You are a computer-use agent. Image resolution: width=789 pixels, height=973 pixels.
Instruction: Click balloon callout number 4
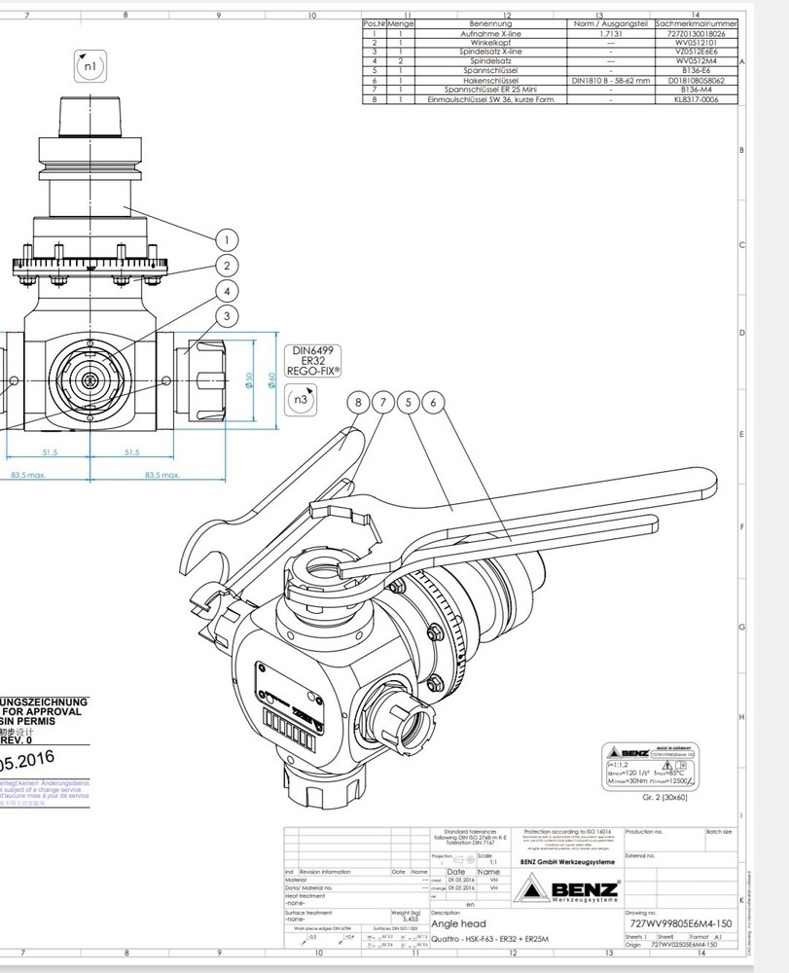[226, 291]
